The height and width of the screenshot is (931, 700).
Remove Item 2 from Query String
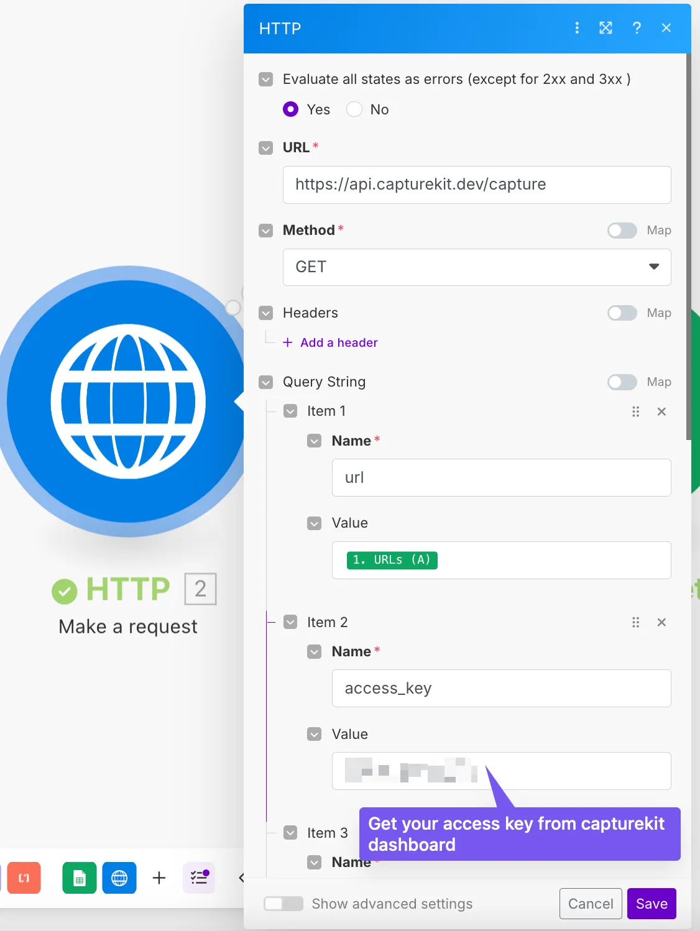click(x=661, y=622)
